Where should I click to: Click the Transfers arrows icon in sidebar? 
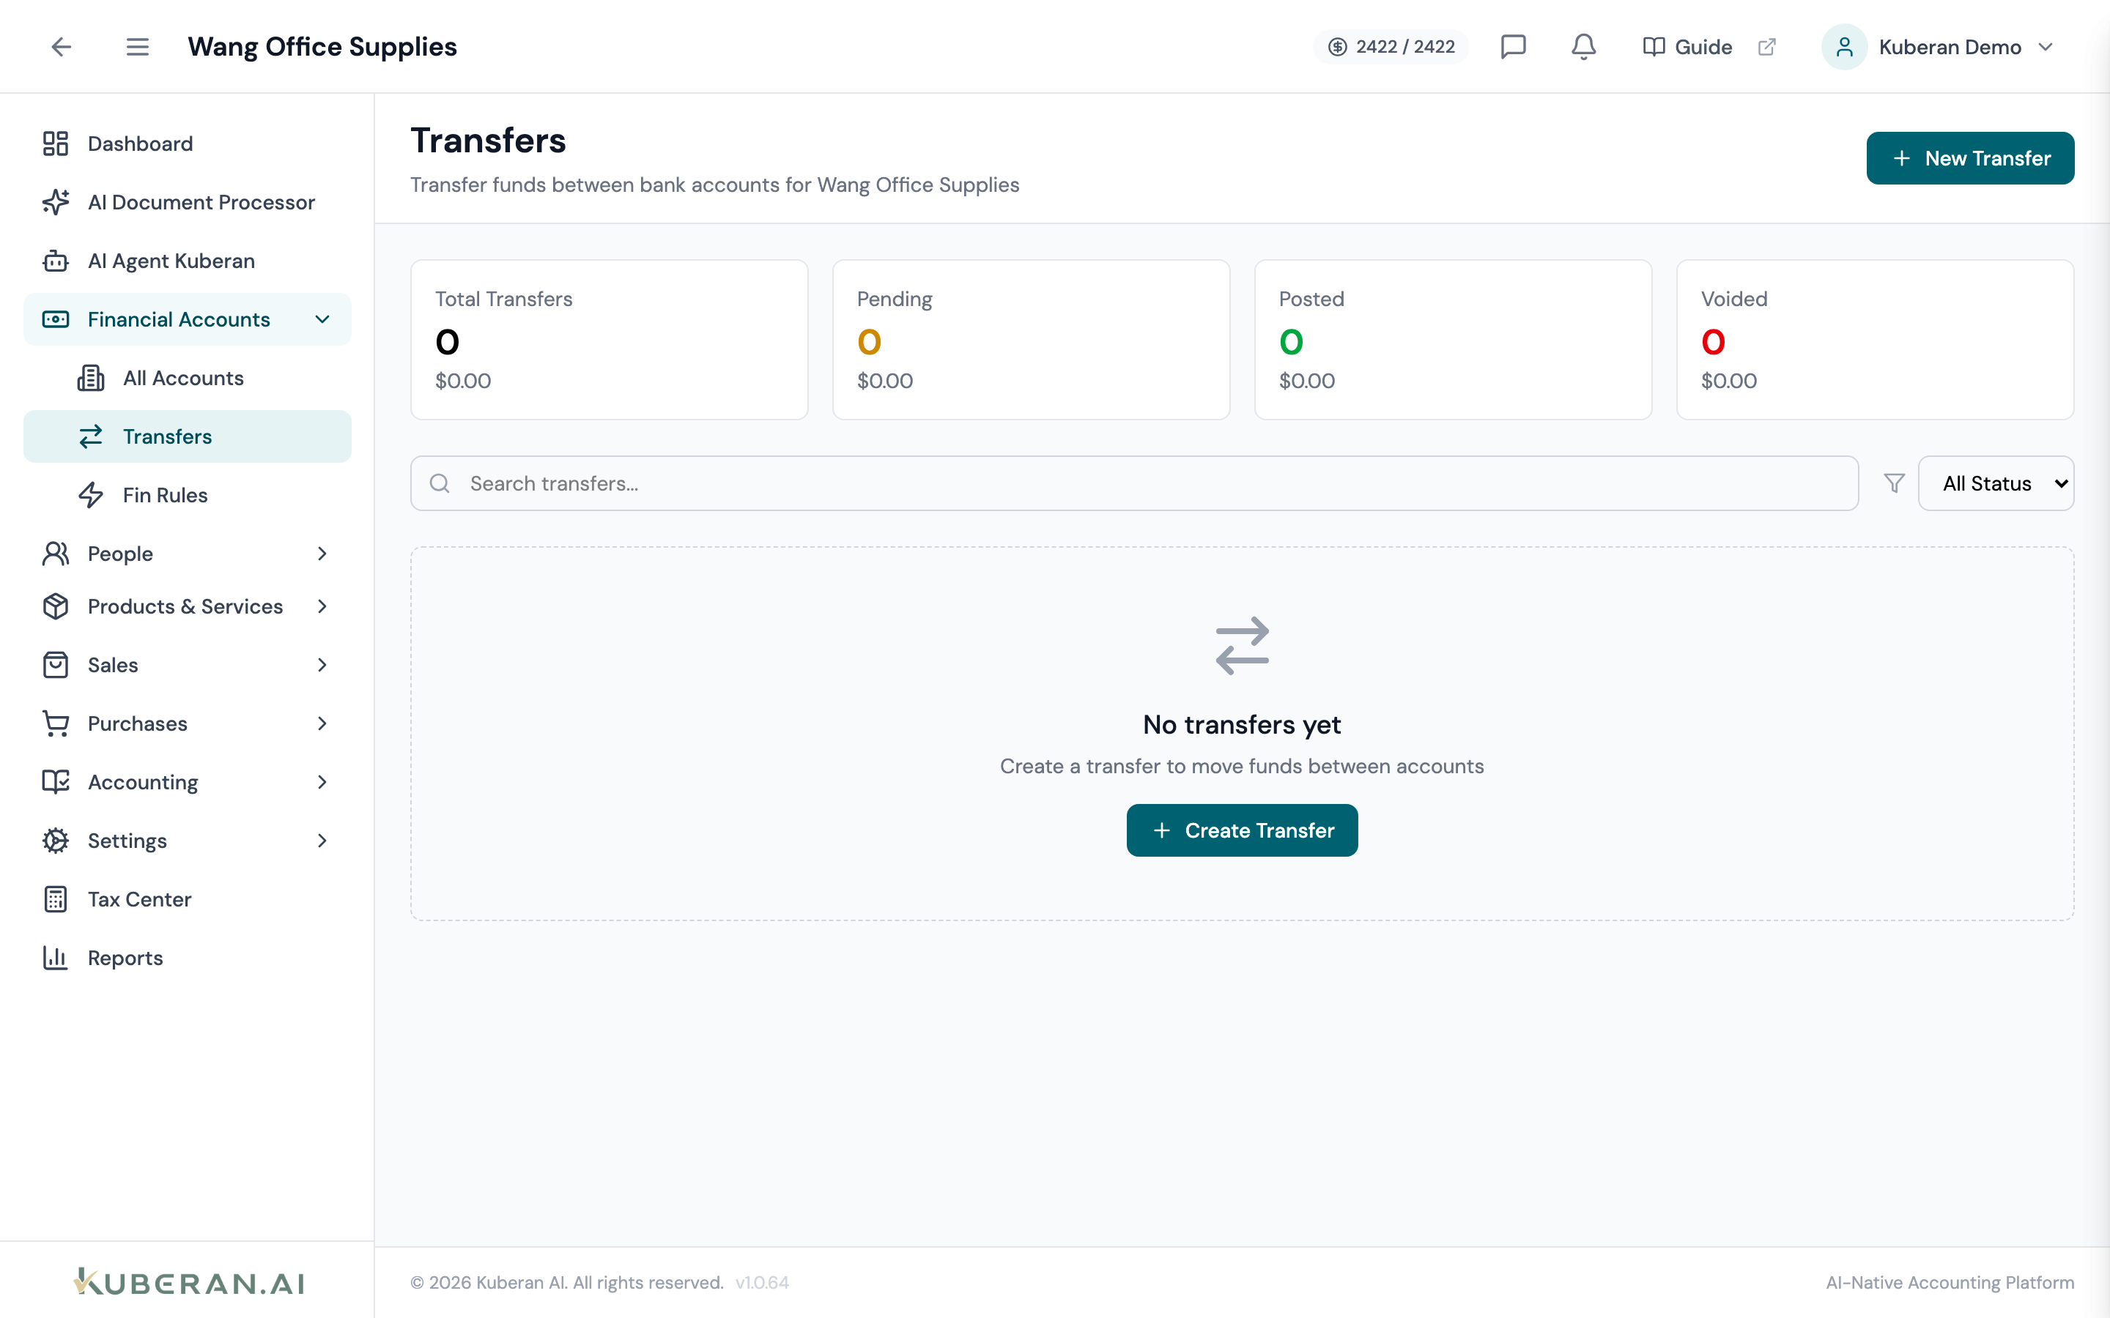tap(91, 436)
